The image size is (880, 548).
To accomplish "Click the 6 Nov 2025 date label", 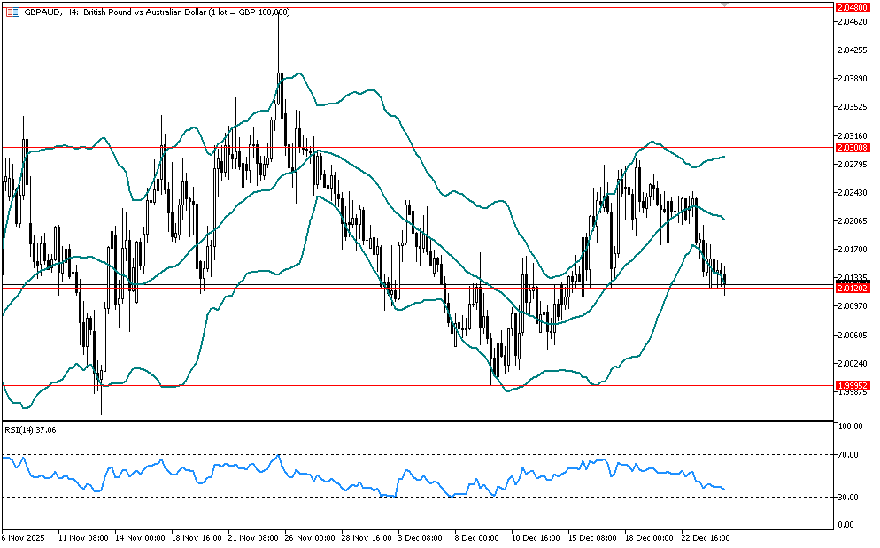I will click(22, 537).
